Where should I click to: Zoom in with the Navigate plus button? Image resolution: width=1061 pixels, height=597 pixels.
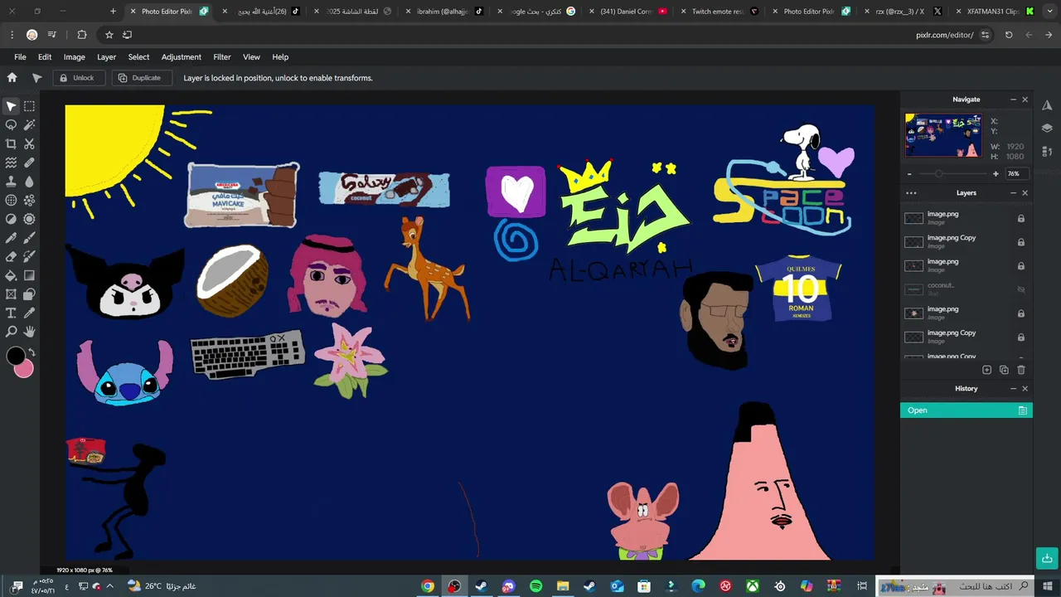pyautogui.click(x=996, y=174)
